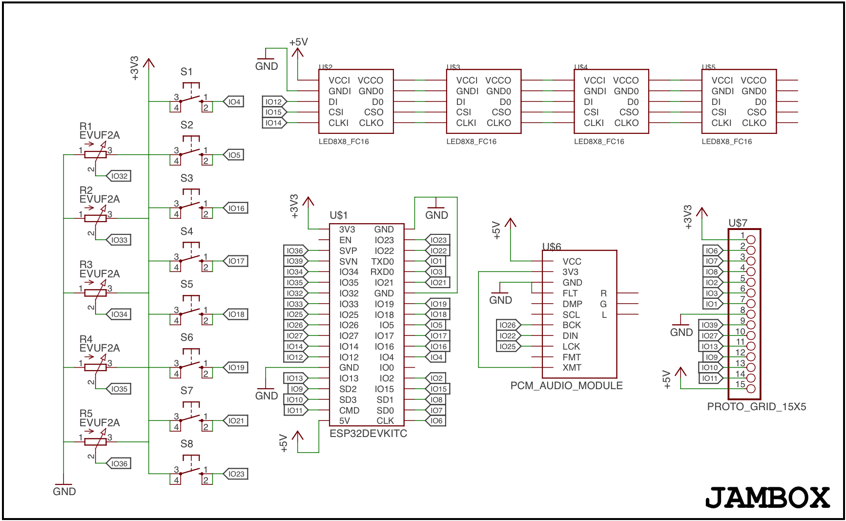Image resolution: width=846 pixels, height=521 pixels.
Task: Click the IO14 net label at U$2 CLKI input
Action: pyautogui.click(x=274, y=123)
